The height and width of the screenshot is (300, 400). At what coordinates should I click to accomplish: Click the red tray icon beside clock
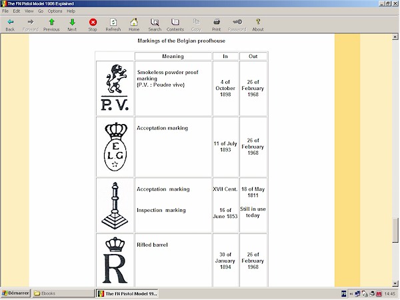coord(379,294)
